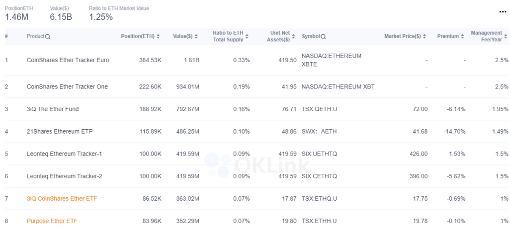The height and width of the screenshot is (231, 509).
Task: Sort by Market Price($) column arrows
Action: (424, 37)
